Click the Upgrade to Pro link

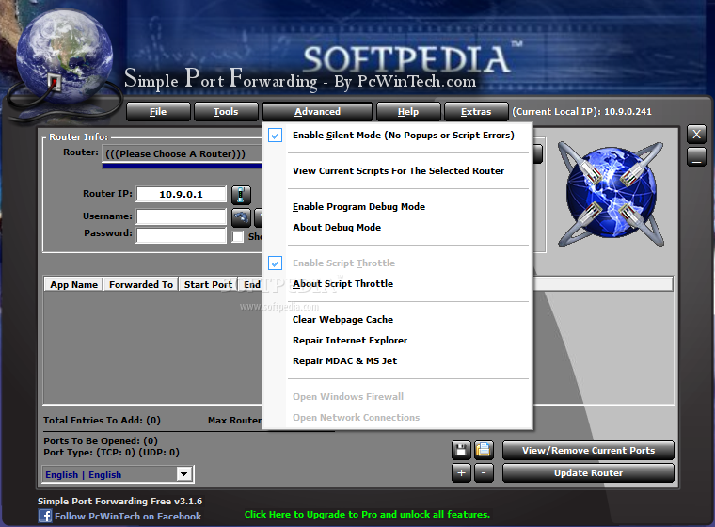pos(367,515)
